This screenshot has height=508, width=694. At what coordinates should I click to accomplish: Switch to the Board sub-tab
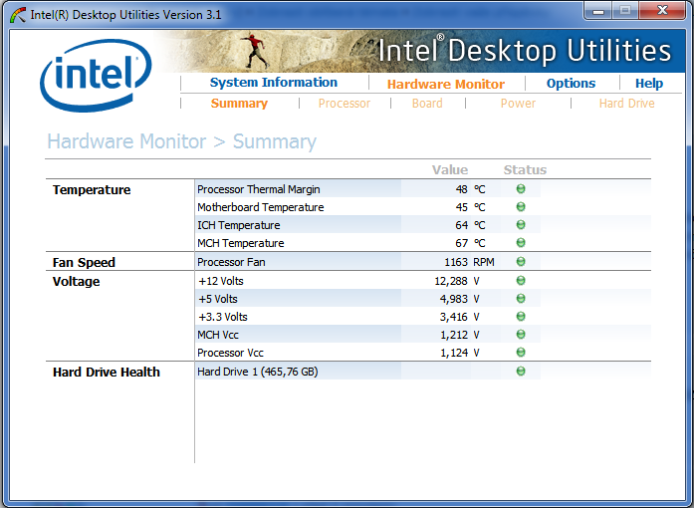pyautogui.click(x=427, y=104)
